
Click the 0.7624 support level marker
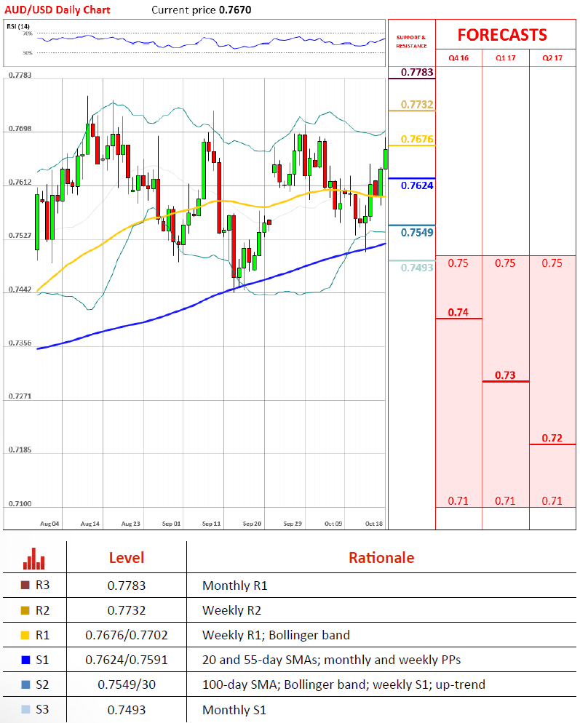pyautogui.click(x=417, y=185)
